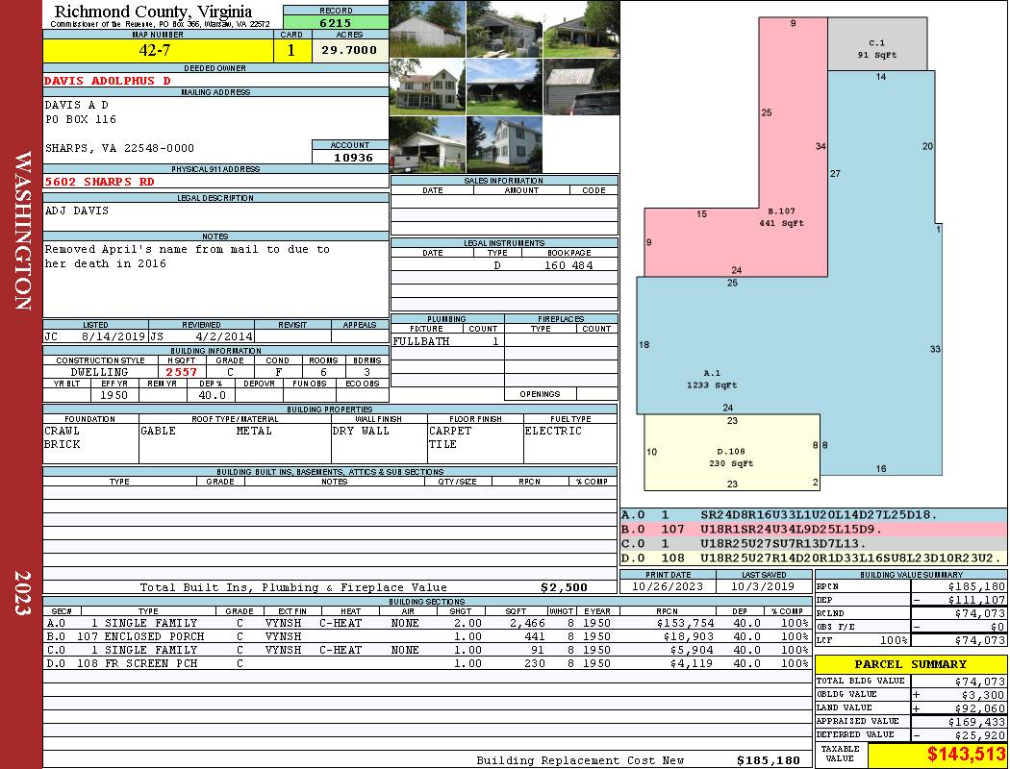Select depreciation percent 40.0
Viewport: 1010px width, 769px height.
pos(212,395)
